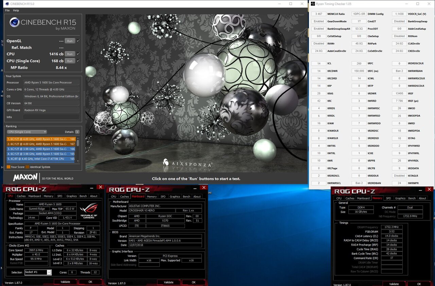Viewport: 435px width, 286px height.
Task: Run the OpenGL benchmark
Action: click(70, 41)
